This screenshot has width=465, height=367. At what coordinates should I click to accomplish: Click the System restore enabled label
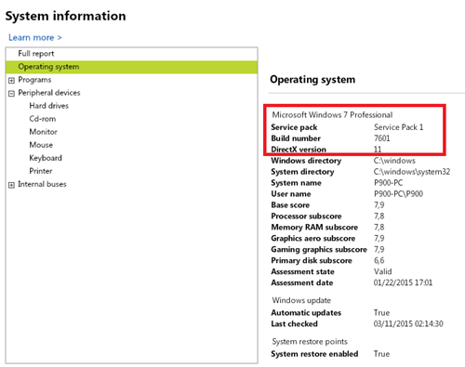click(314, 354)
